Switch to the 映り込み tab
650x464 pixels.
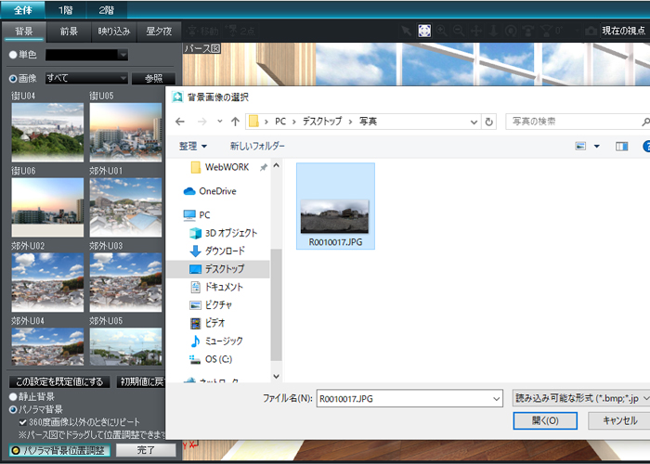tap(115, 32)
